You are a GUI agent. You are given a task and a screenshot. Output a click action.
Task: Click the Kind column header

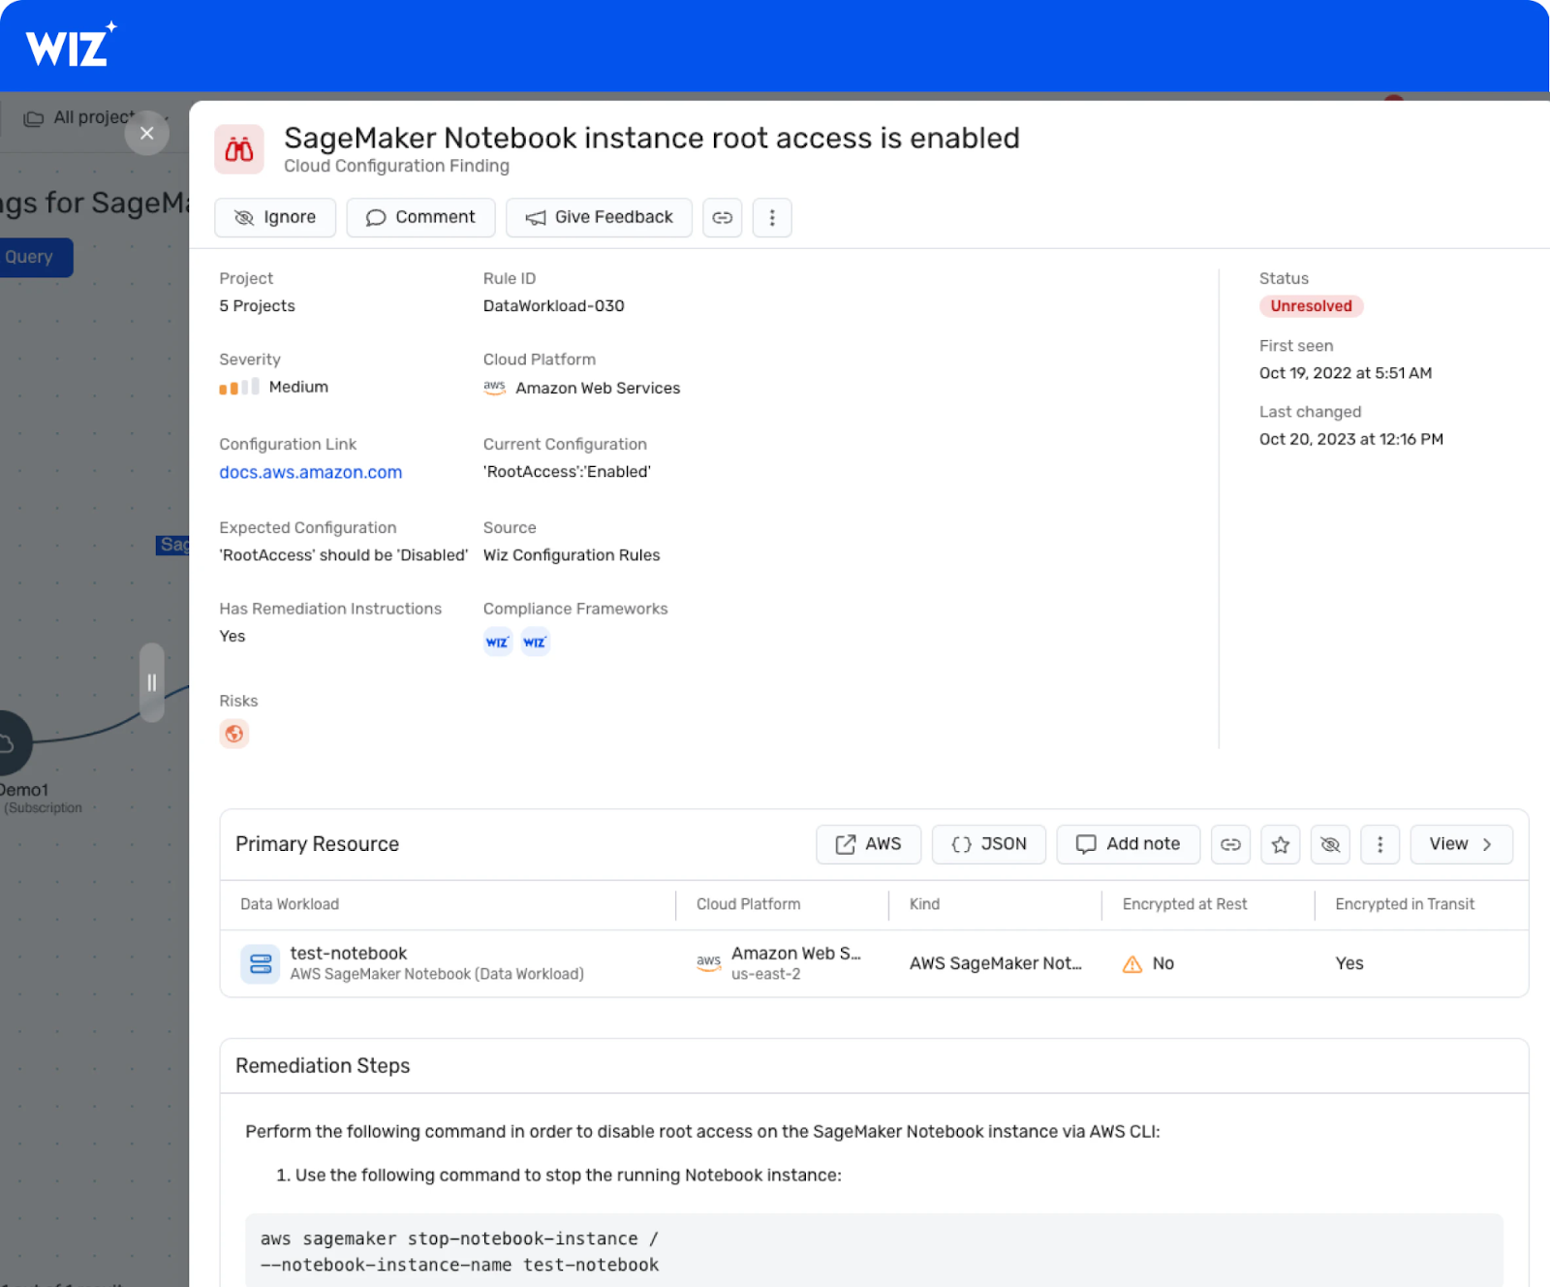point(924,904)
